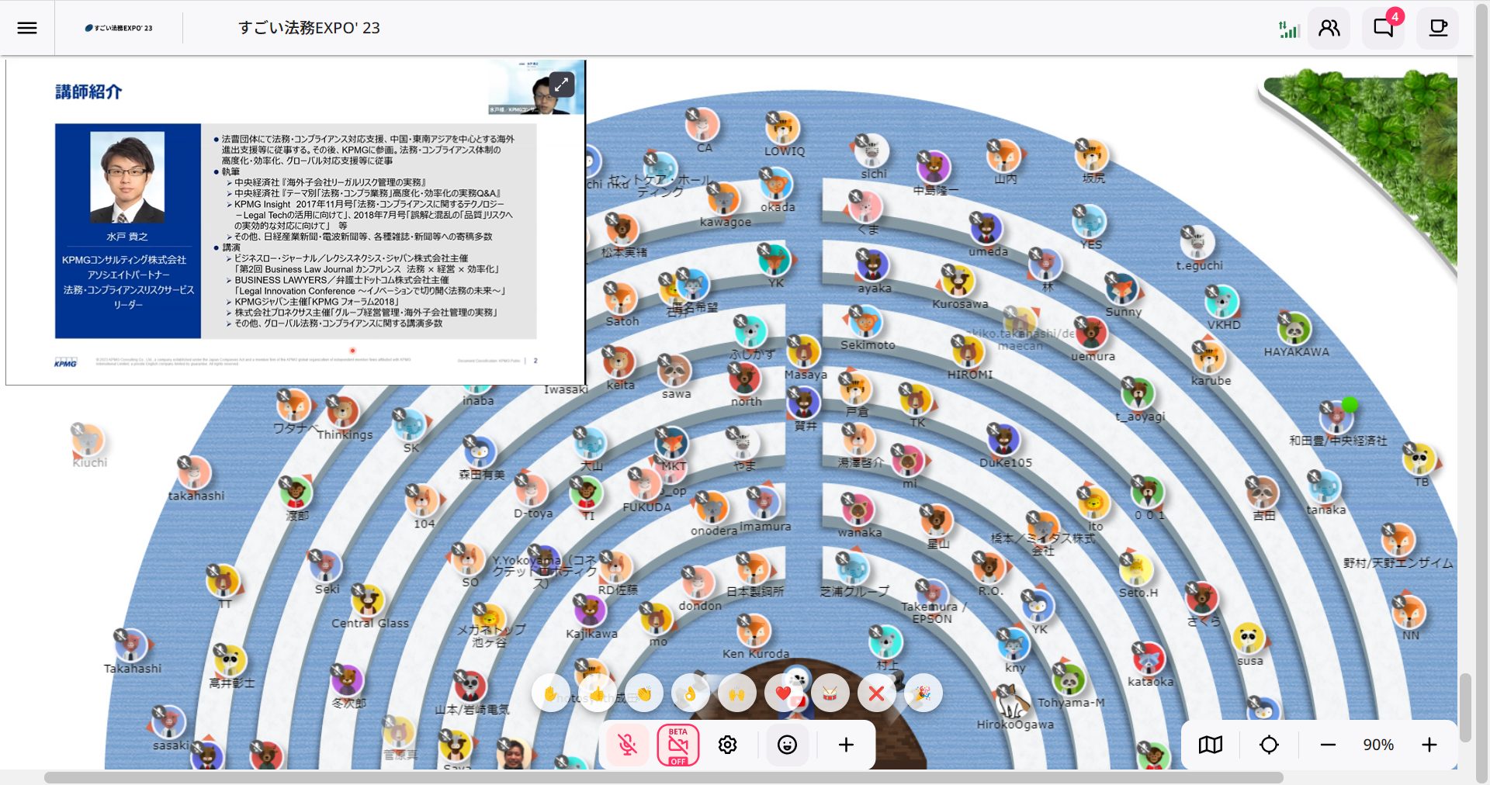Image resolution: width=1490 pixels, height=785 pixels.
Task: Unmute the microphone
Action: [x=628, y=745]
